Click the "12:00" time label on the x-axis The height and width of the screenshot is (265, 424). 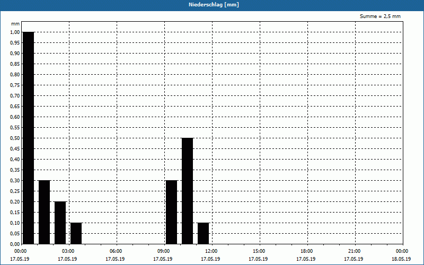pos(210,251)
